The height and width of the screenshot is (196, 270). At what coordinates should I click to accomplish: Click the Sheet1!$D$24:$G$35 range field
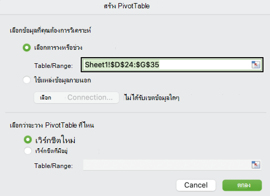(x=172, y=65)
